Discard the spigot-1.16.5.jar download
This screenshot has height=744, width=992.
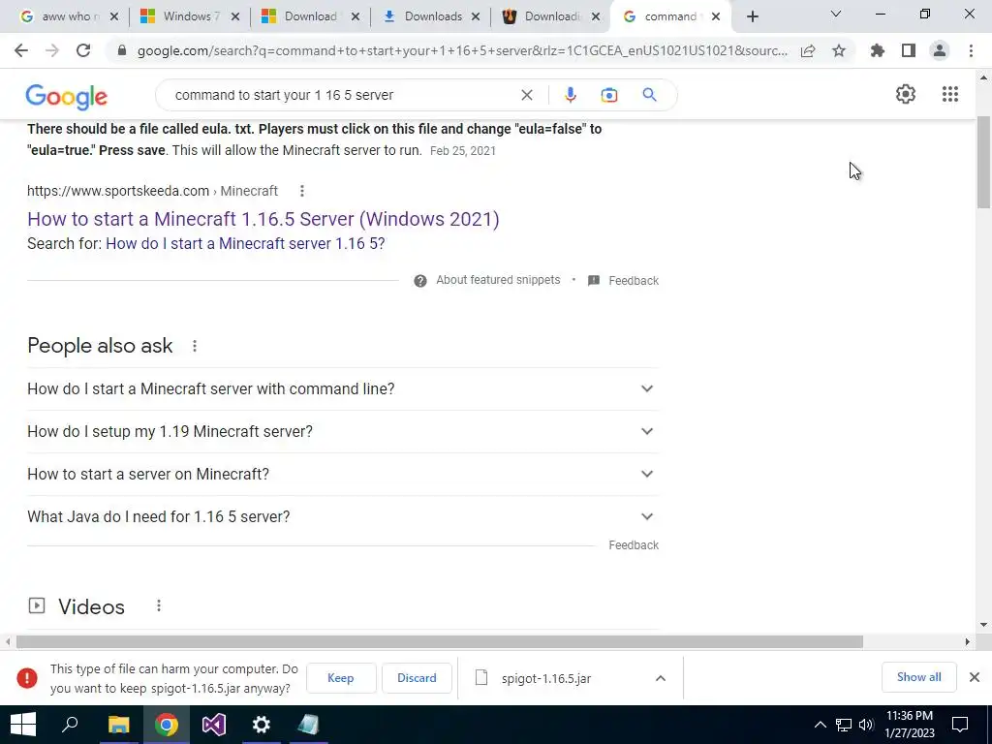[417, 677]
